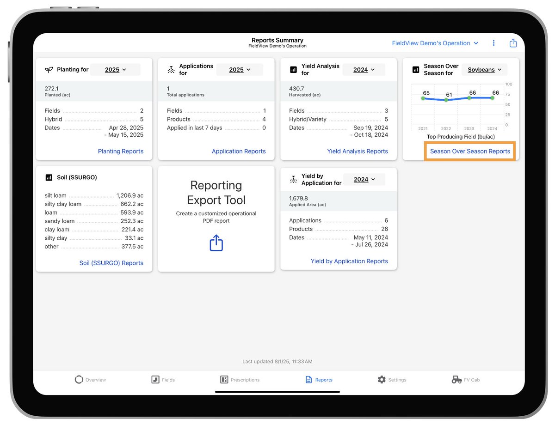This screenshot has height=425, width=555.
Task: Tap the Prescriptions icon in bottom bar
Action: click(224, 380)
